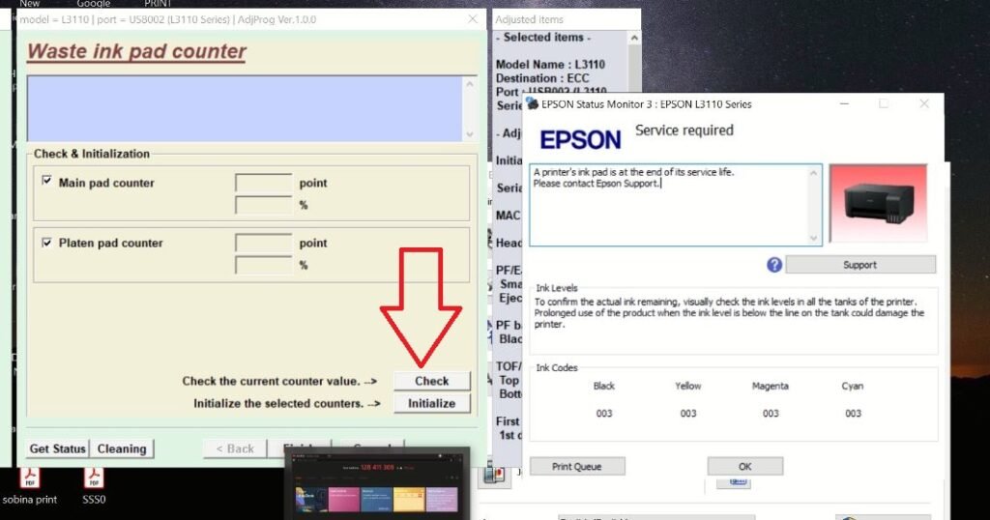Image resolution: width=990 pixels, height=520 pixels.
Task: Close the AdjProg waste ink window
Action: [x=472, y=19]
